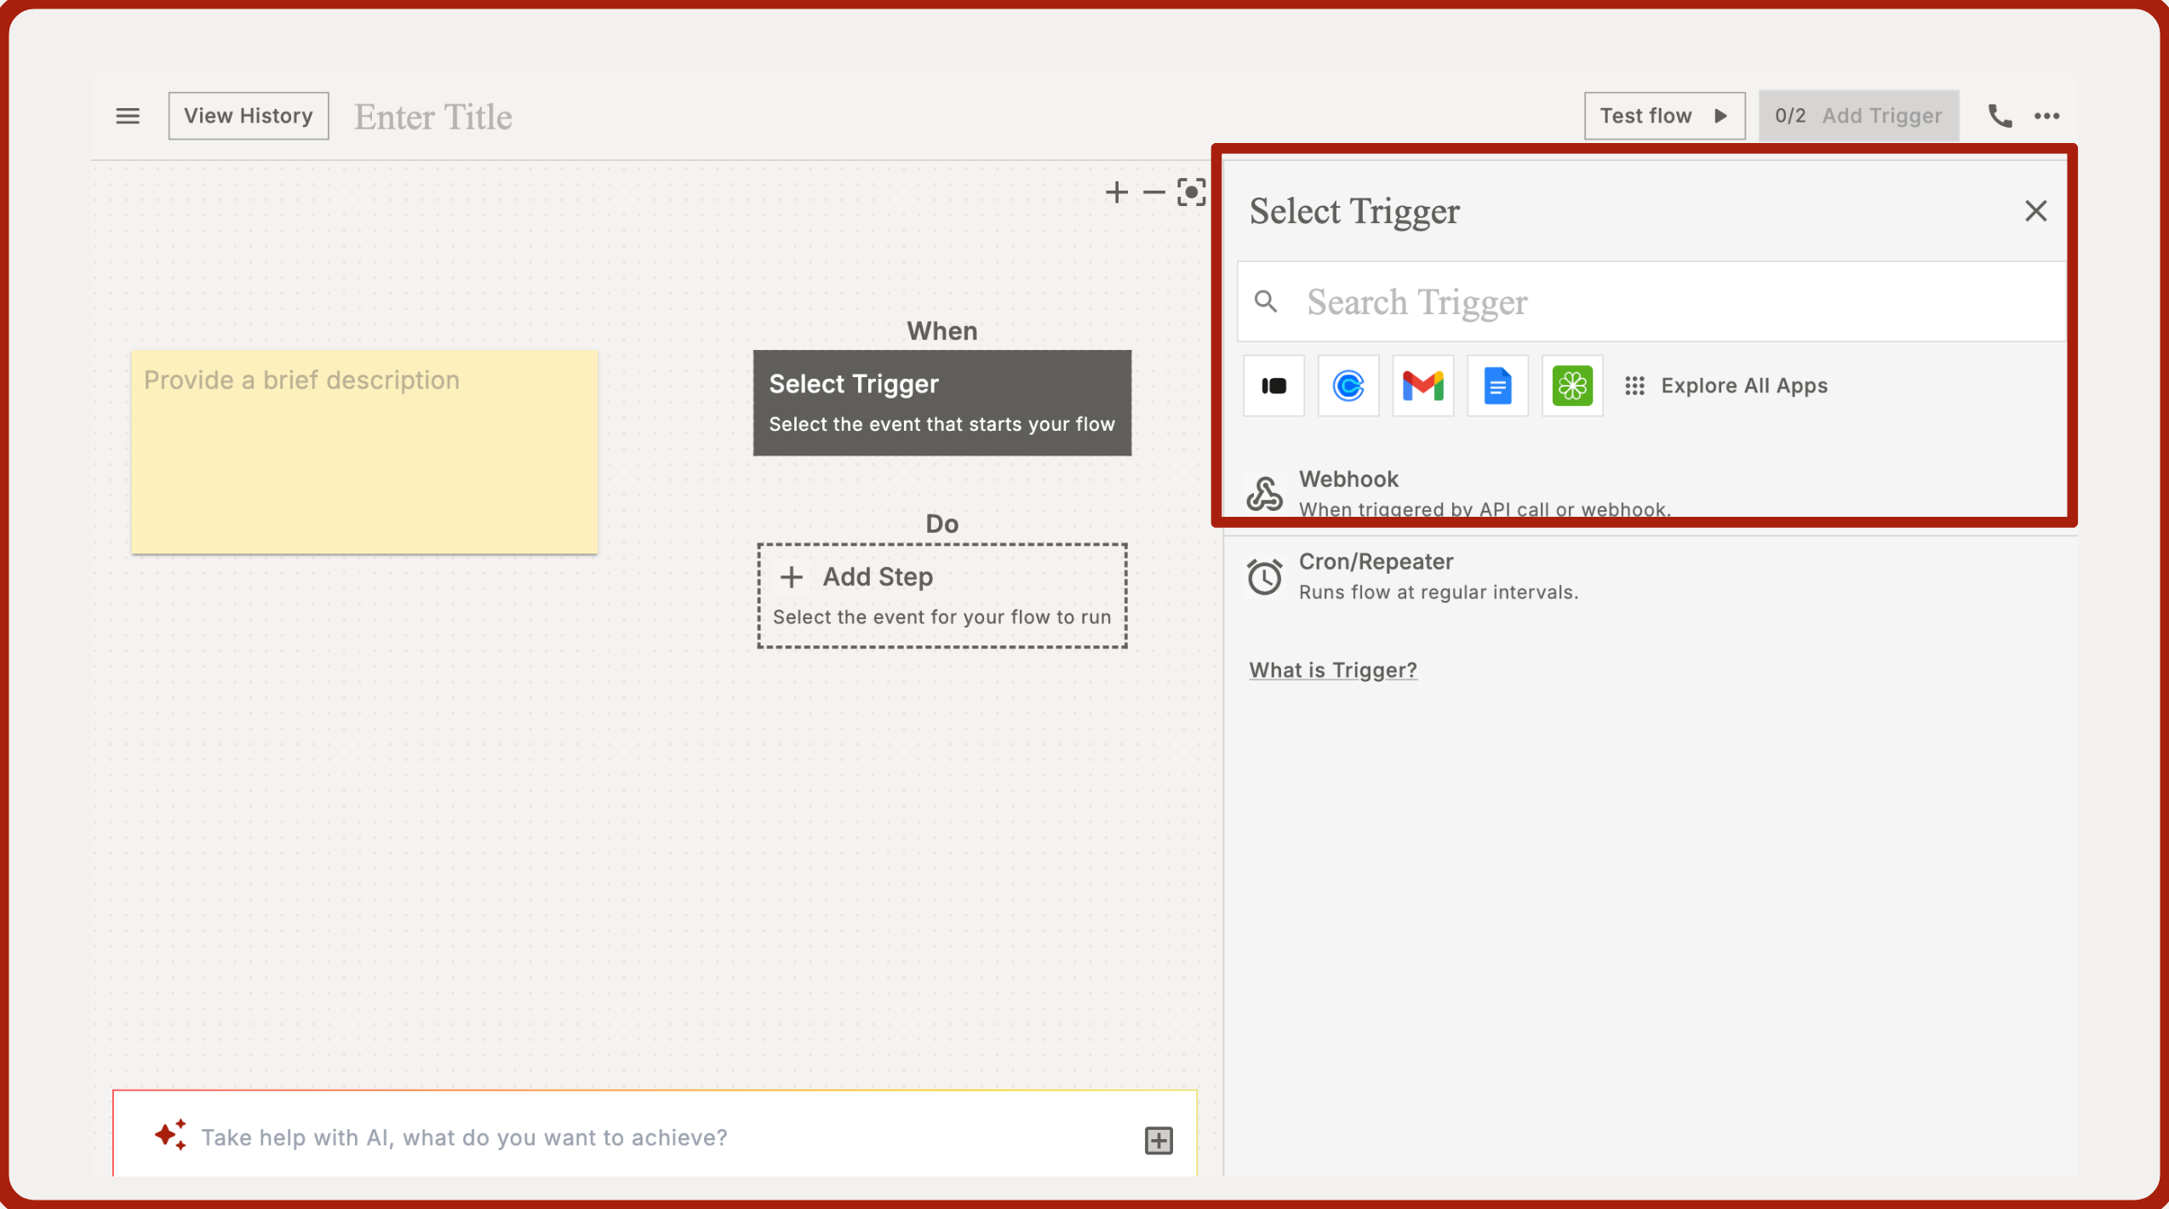Zoom out the canvas with minus icon
Screen dimensions: 2169x1209
pos(1153,192)
